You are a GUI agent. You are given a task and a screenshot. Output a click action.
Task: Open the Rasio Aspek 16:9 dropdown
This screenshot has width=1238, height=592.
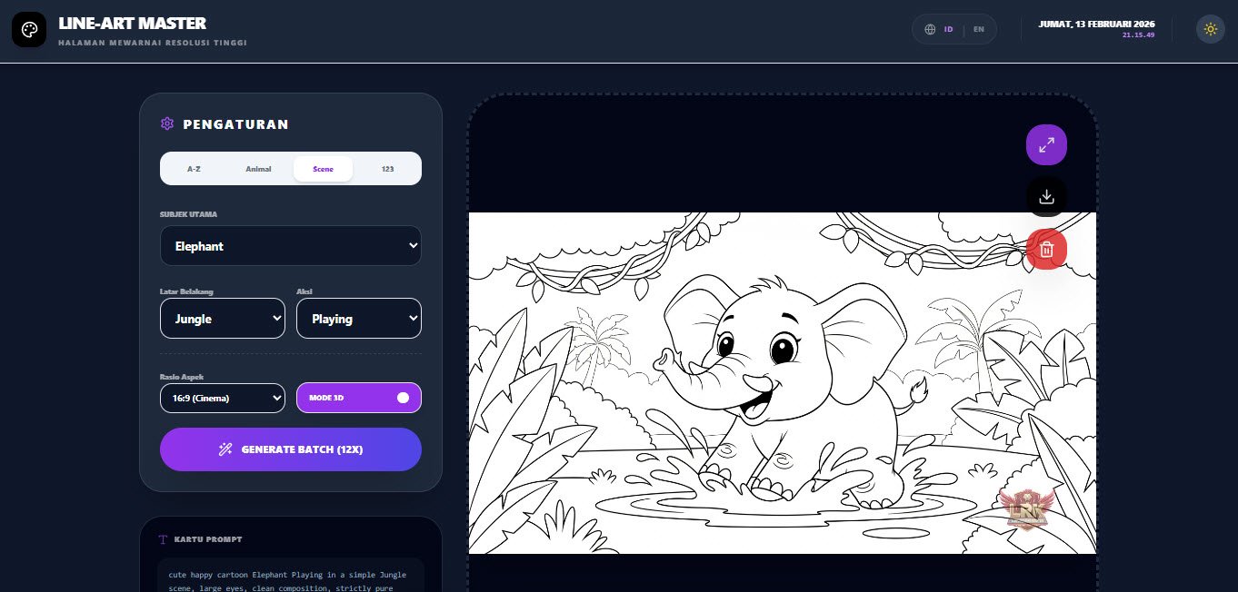pos(223,398)
